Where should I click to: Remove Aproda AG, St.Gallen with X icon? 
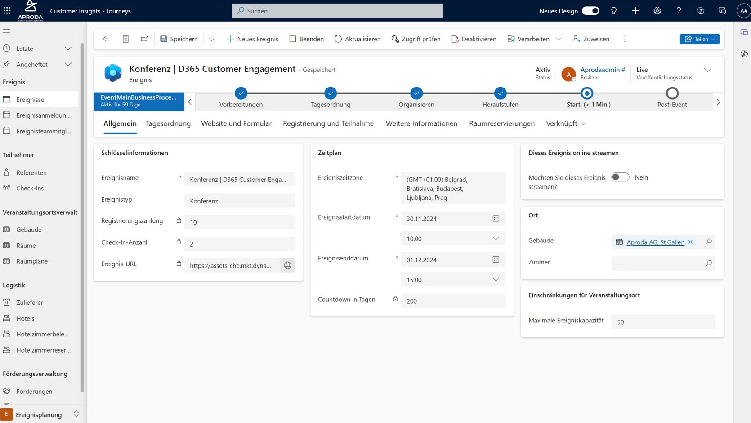click(x=690, y=242)
